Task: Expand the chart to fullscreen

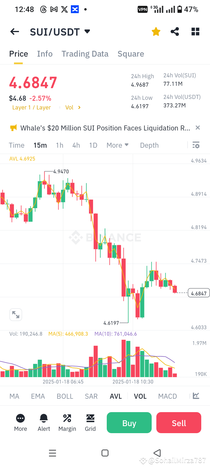Action: (x=15, y=314)
